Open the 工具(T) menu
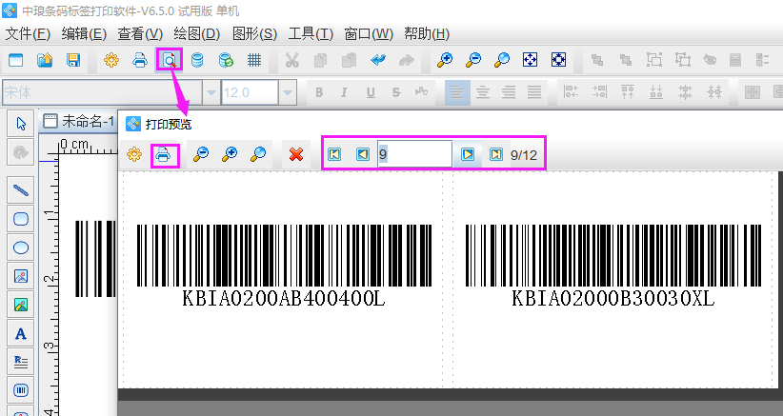 click(311, 34)
